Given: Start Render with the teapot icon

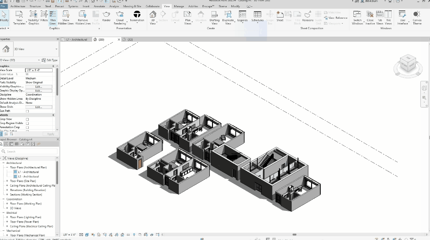Looking at the screenshot, I should point(107,16).
